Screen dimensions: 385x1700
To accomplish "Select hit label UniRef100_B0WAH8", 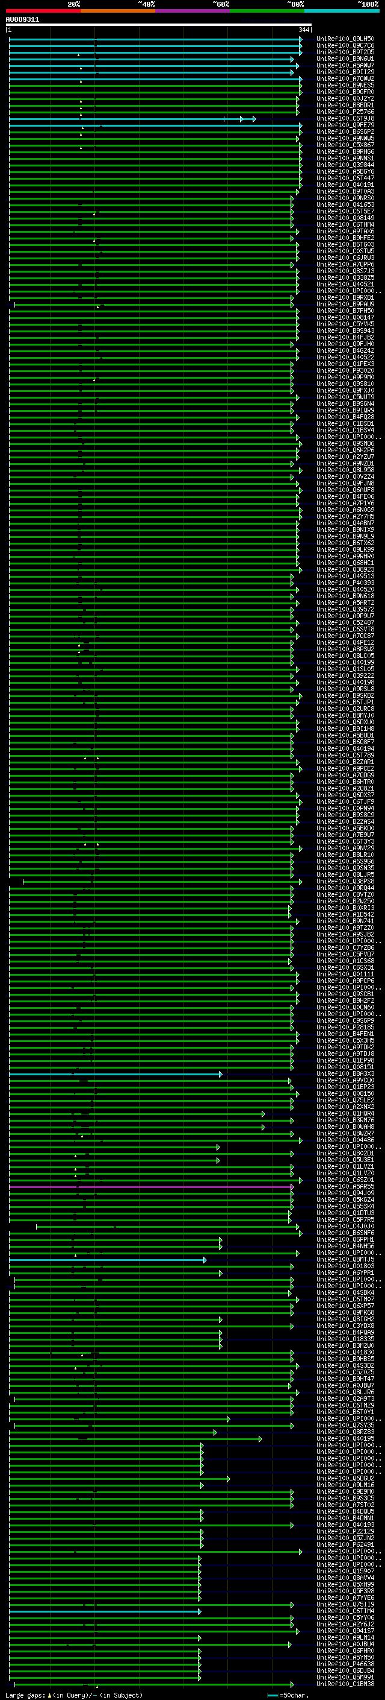I will tap(345, 1128).
